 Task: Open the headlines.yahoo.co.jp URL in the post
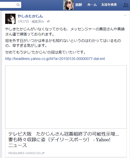[55, 59]
